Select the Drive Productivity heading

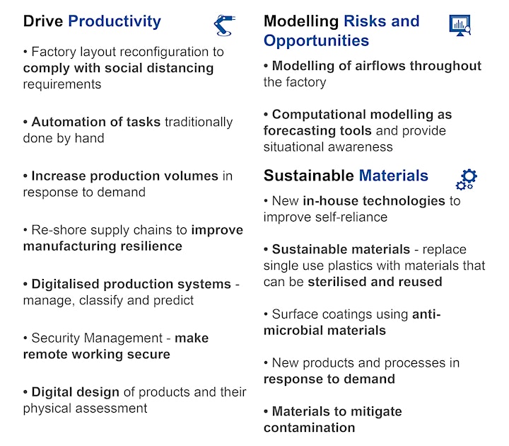click(x=92, y=21)
